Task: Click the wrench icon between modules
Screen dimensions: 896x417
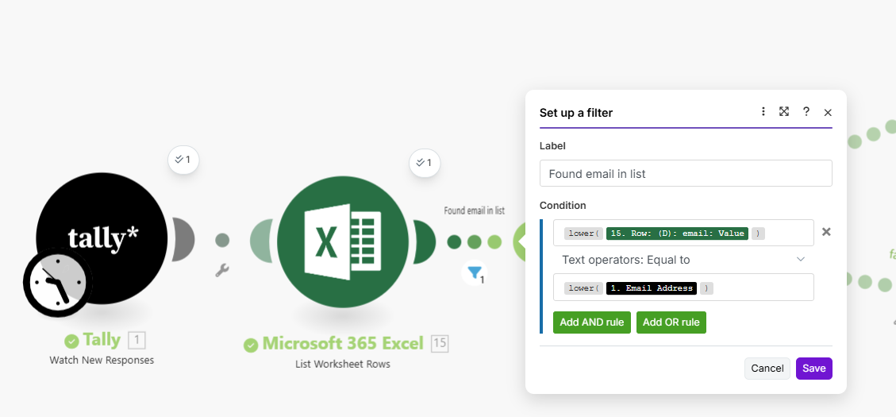Action: [x=222, y=270]
